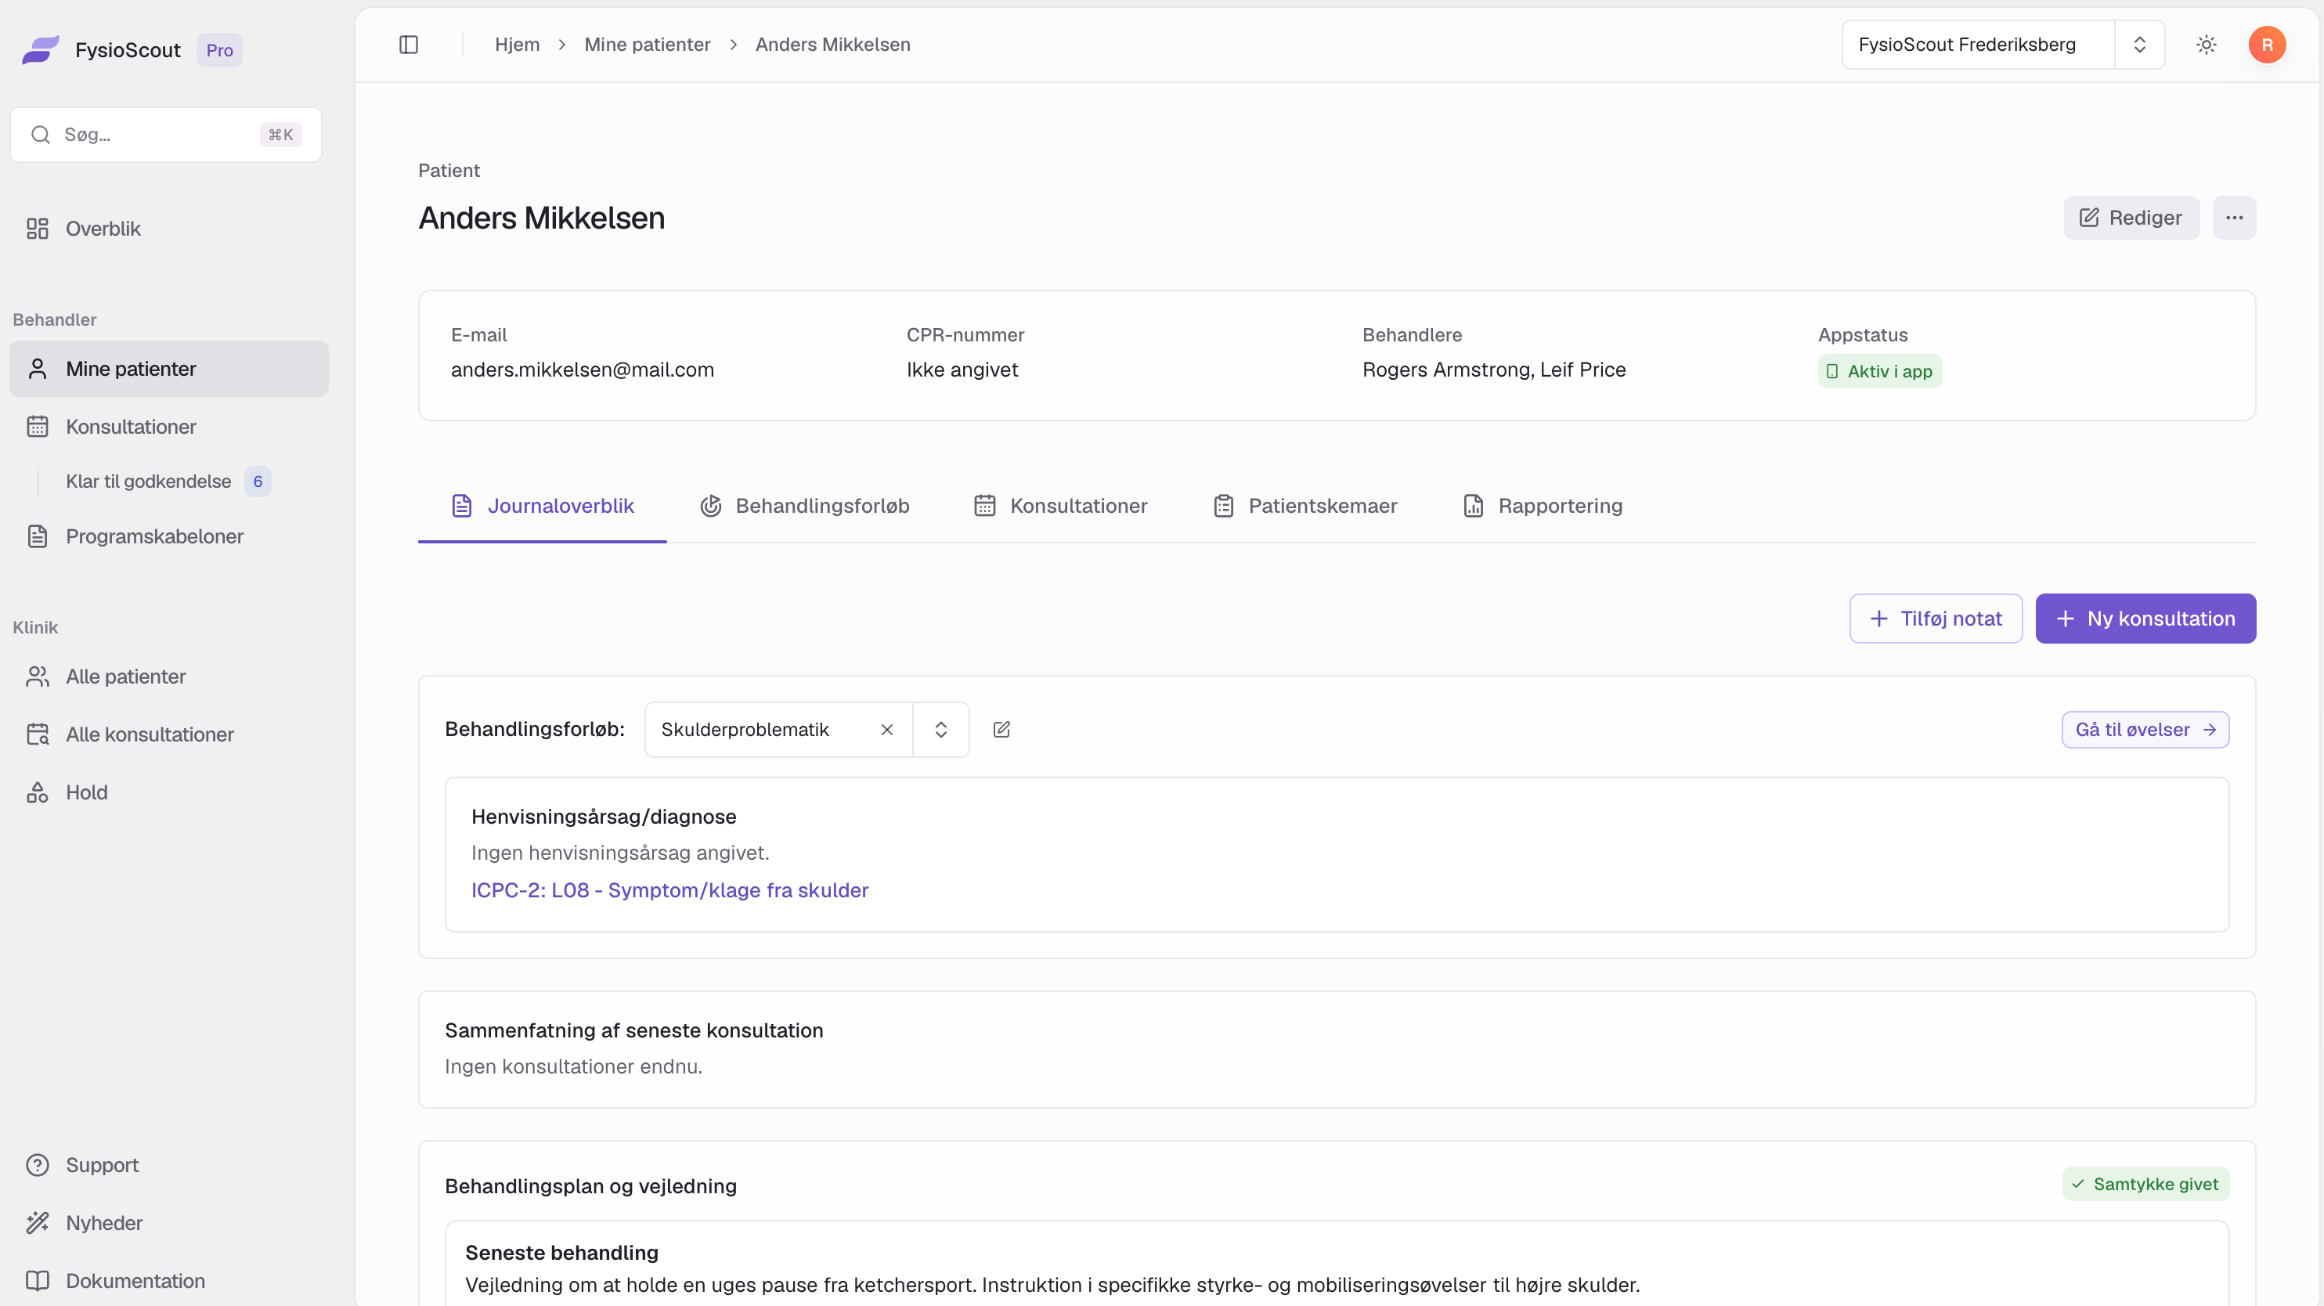Open ICPC-2 L08 diagnosis link
The image size is (2324, 1306).
coord(669,889)
